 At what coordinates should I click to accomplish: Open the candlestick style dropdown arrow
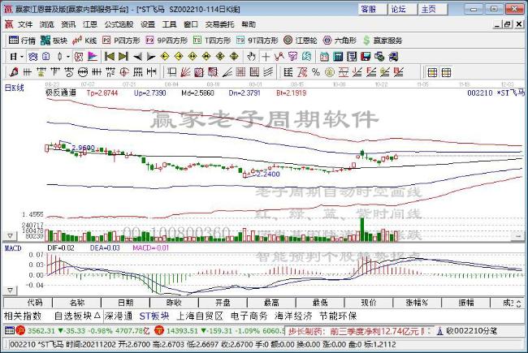pos(68,57)
